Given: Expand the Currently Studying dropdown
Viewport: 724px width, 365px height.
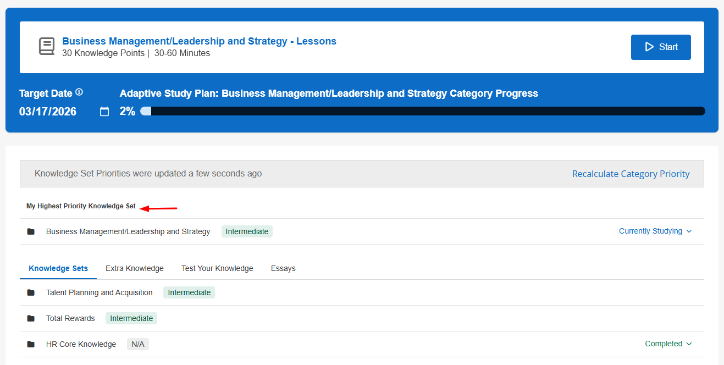Looking at the screenshot, I should 655,231.
